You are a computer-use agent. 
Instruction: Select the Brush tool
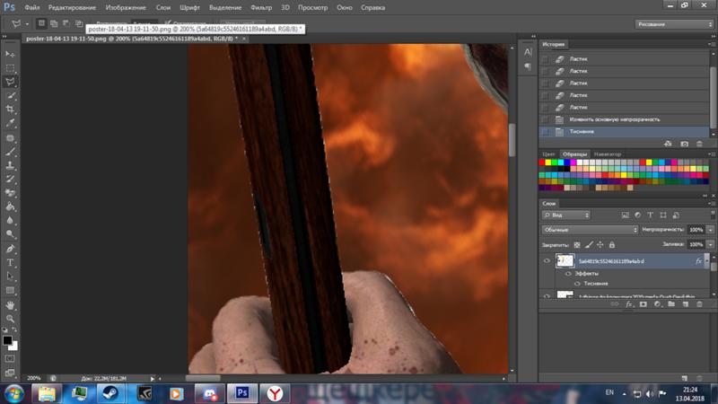(10, 152)
